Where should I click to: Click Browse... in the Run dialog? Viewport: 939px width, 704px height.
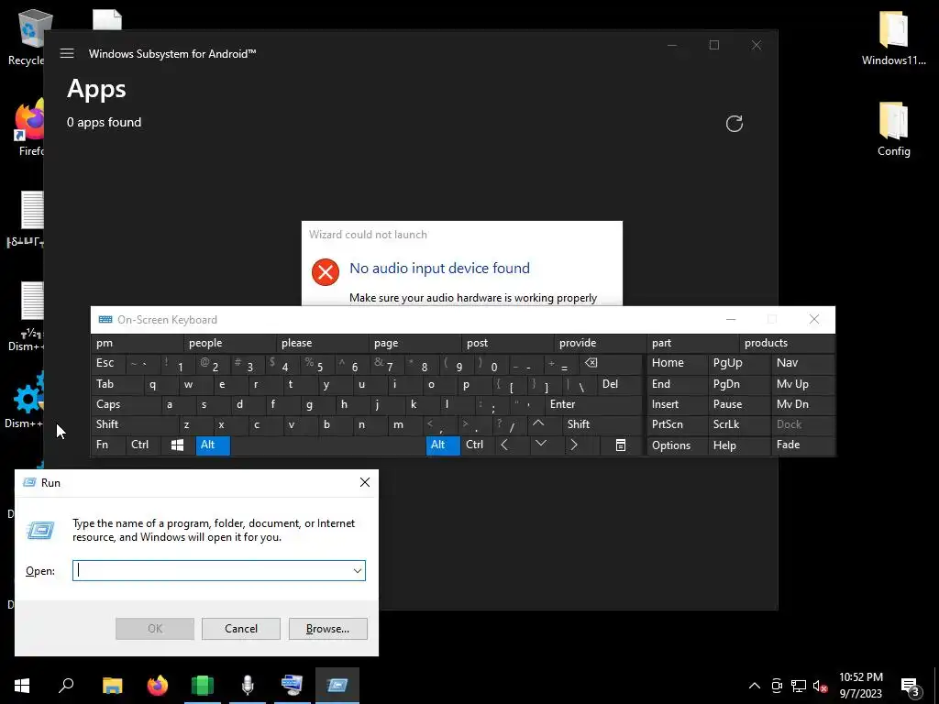(327, 629)
